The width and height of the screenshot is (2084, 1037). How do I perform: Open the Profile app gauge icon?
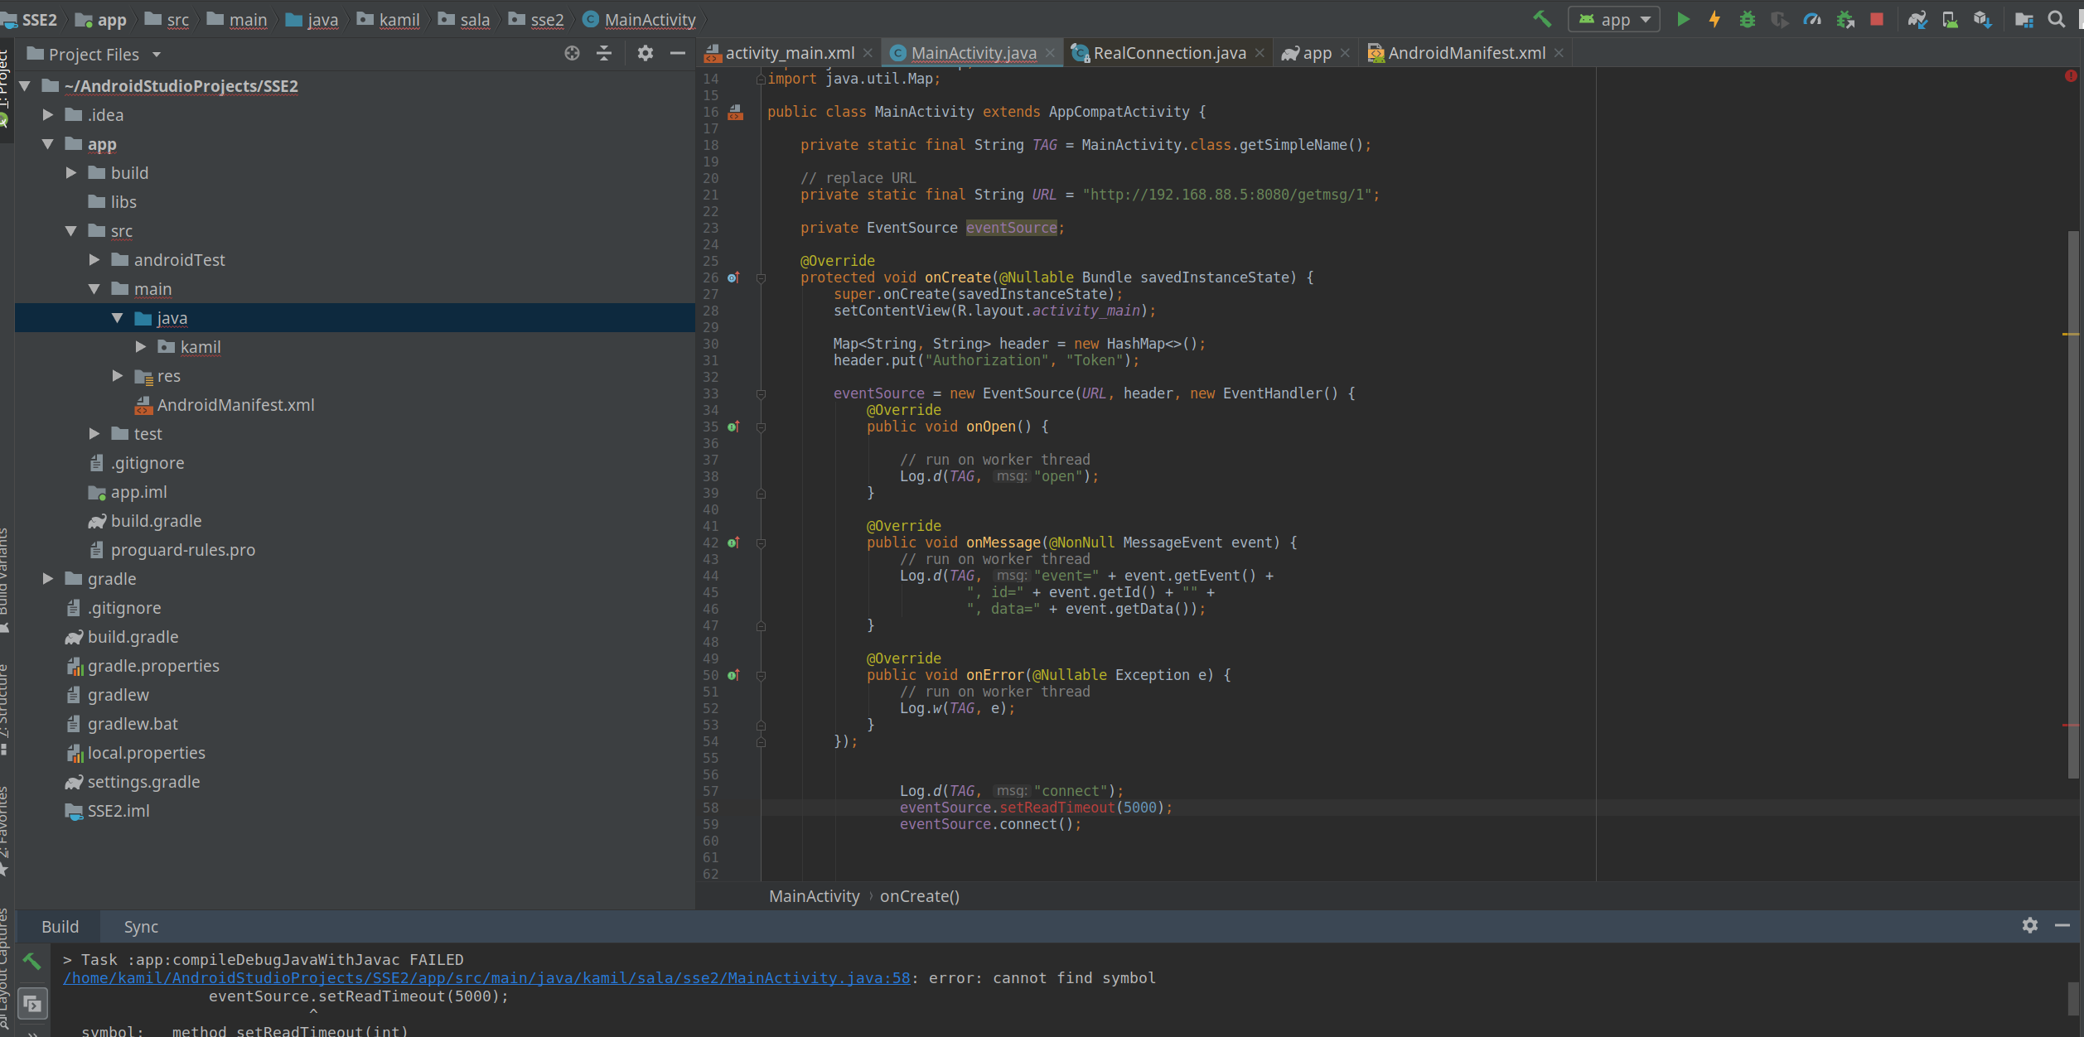click(1812, 19)
